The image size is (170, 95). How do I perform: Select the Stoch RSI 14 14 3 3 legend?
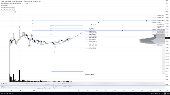tap(6, 87)
